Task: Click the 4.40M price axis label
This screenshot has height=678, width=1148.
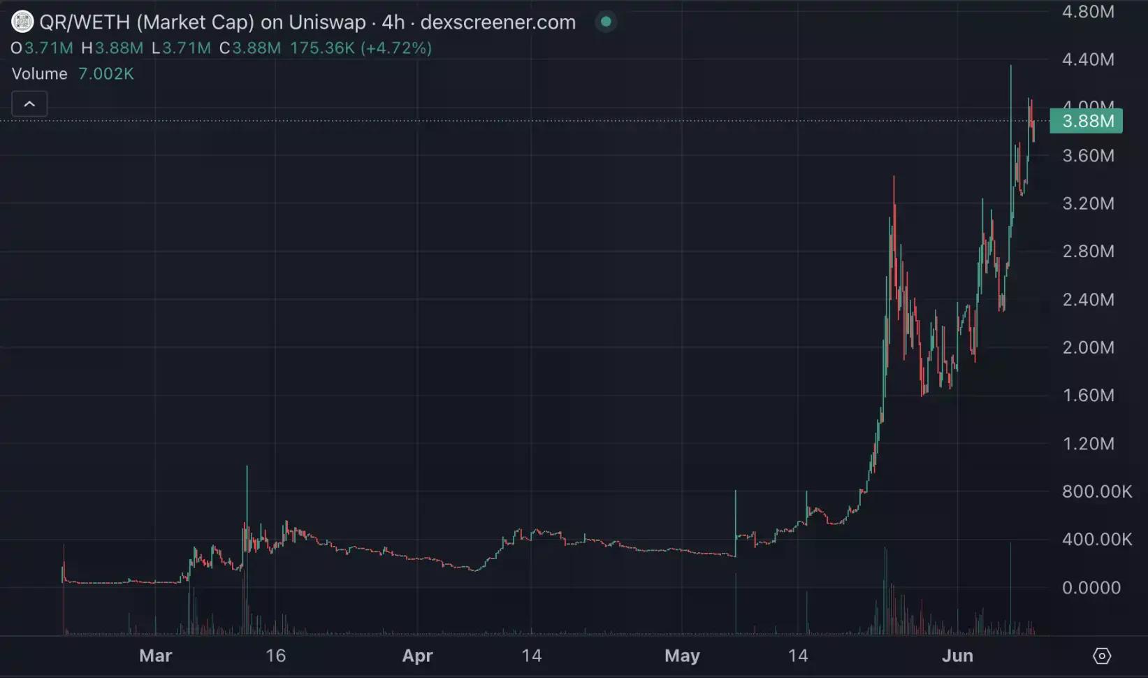Action: 1088,59
